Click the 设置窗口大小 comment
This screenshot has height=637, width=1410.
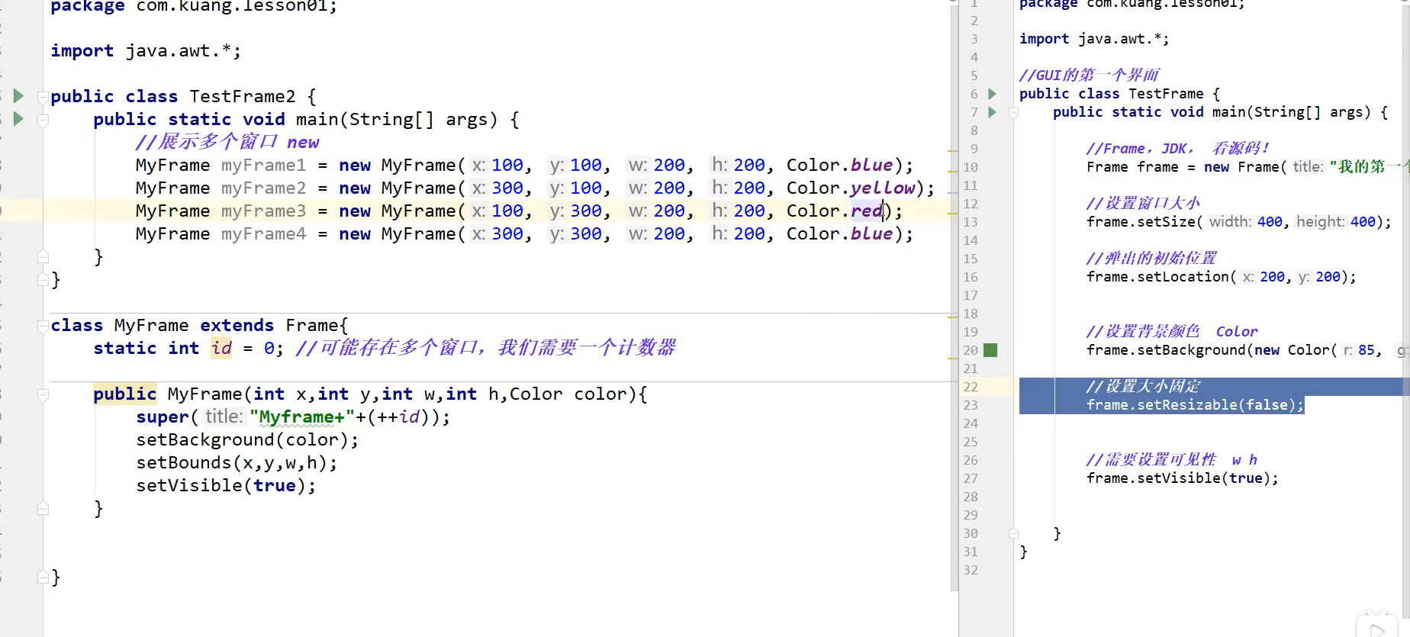(1143, 204)
